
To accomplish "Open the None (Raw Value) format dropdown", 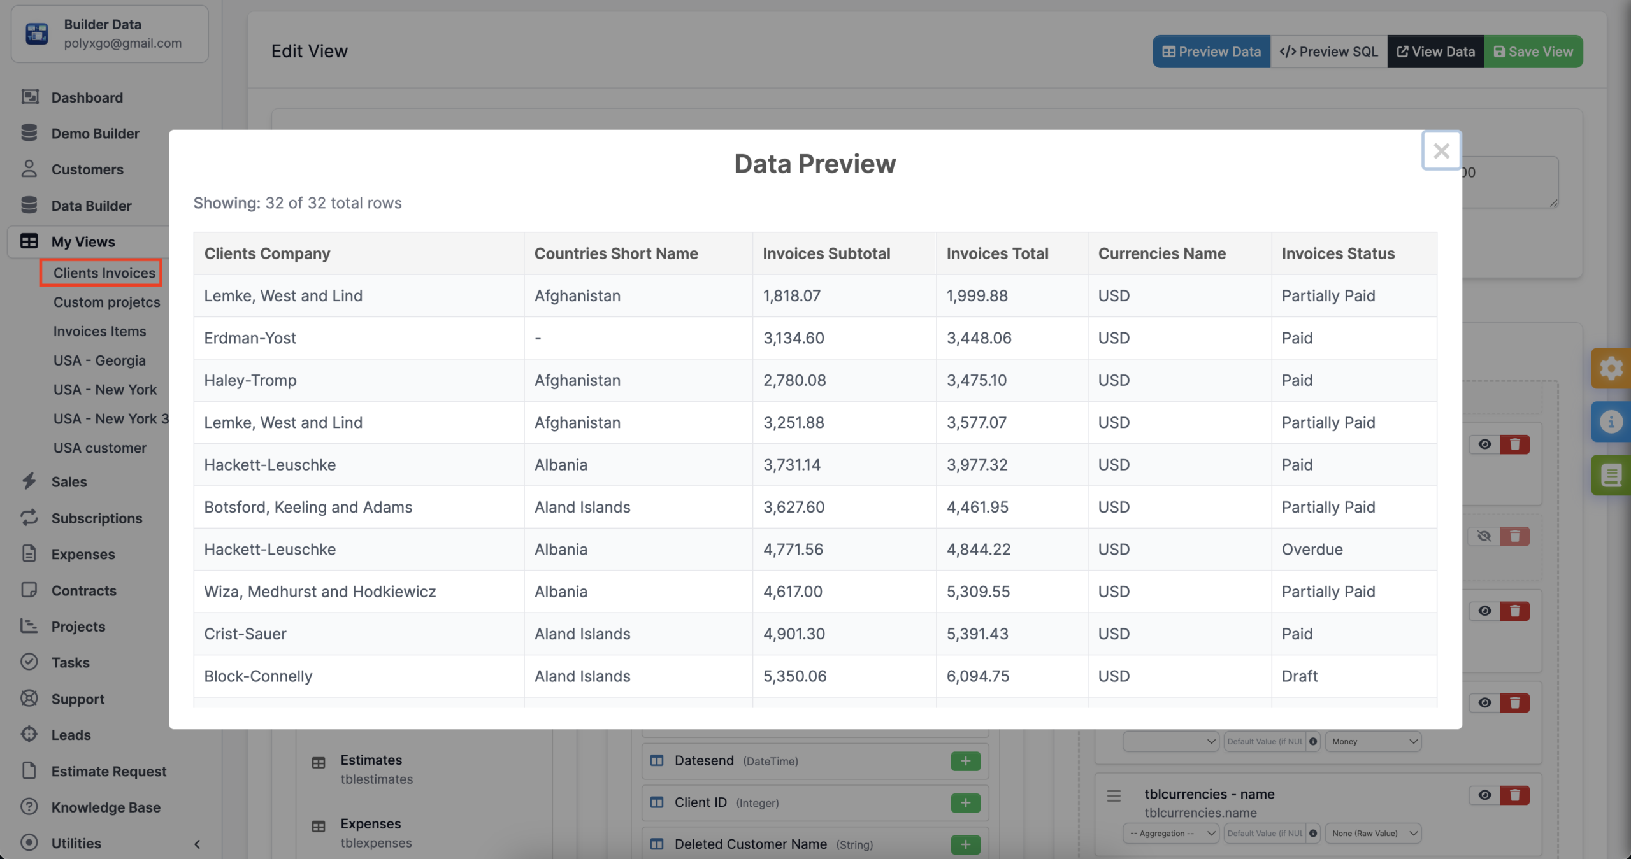I will [x=1373, y=834].
